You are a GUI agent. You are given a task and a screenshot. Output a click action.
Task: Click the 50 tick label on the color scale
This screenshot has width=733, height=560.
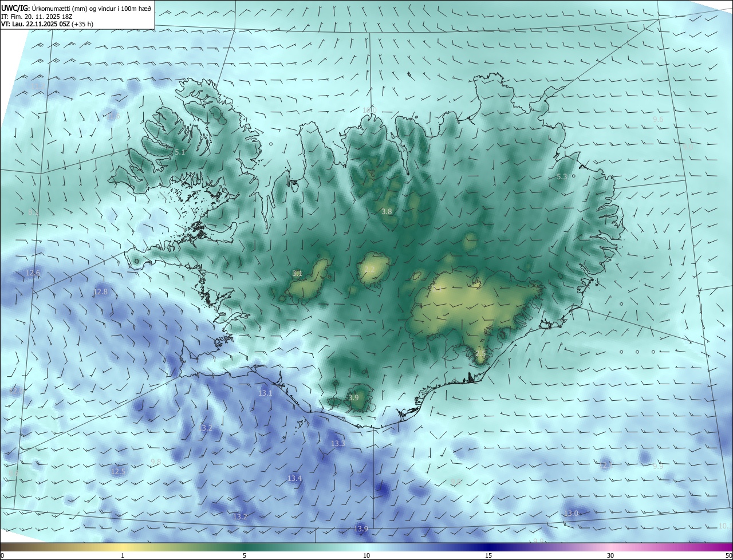(728, 555)
